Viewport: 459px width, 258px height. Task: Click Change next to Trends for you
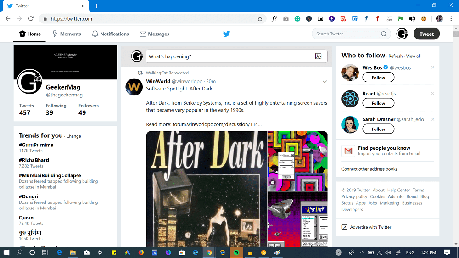click(x=73, y=136)
